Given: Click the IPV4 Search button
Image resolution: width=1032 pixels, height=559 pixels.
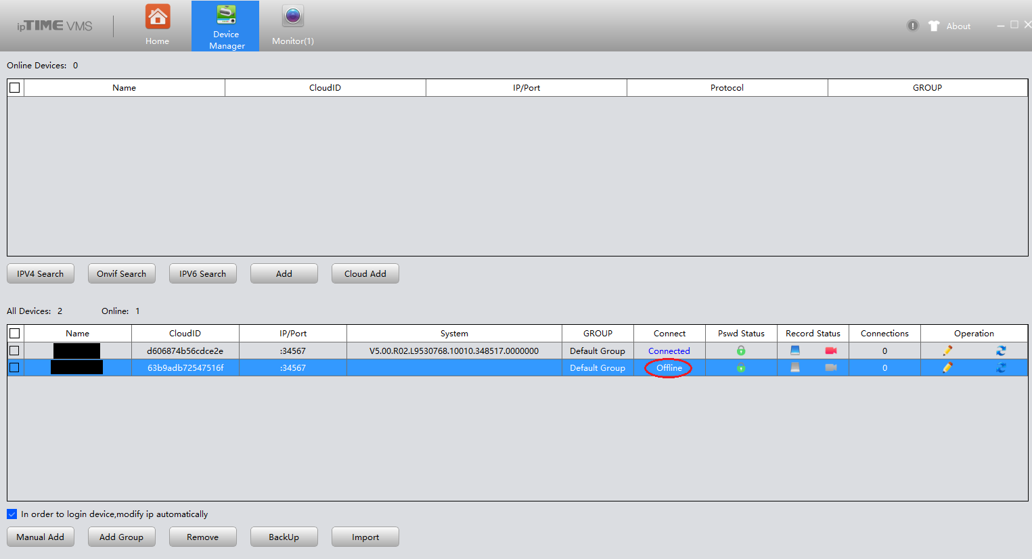Looking at the screenshot, I should pyautogui.click(x=41, y=273).
